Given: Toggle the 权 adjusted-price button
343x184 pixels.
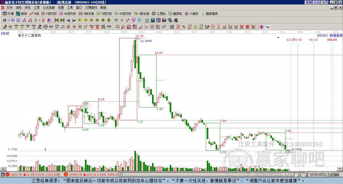Looking at the screenshot, I should (x=44, y=20).
